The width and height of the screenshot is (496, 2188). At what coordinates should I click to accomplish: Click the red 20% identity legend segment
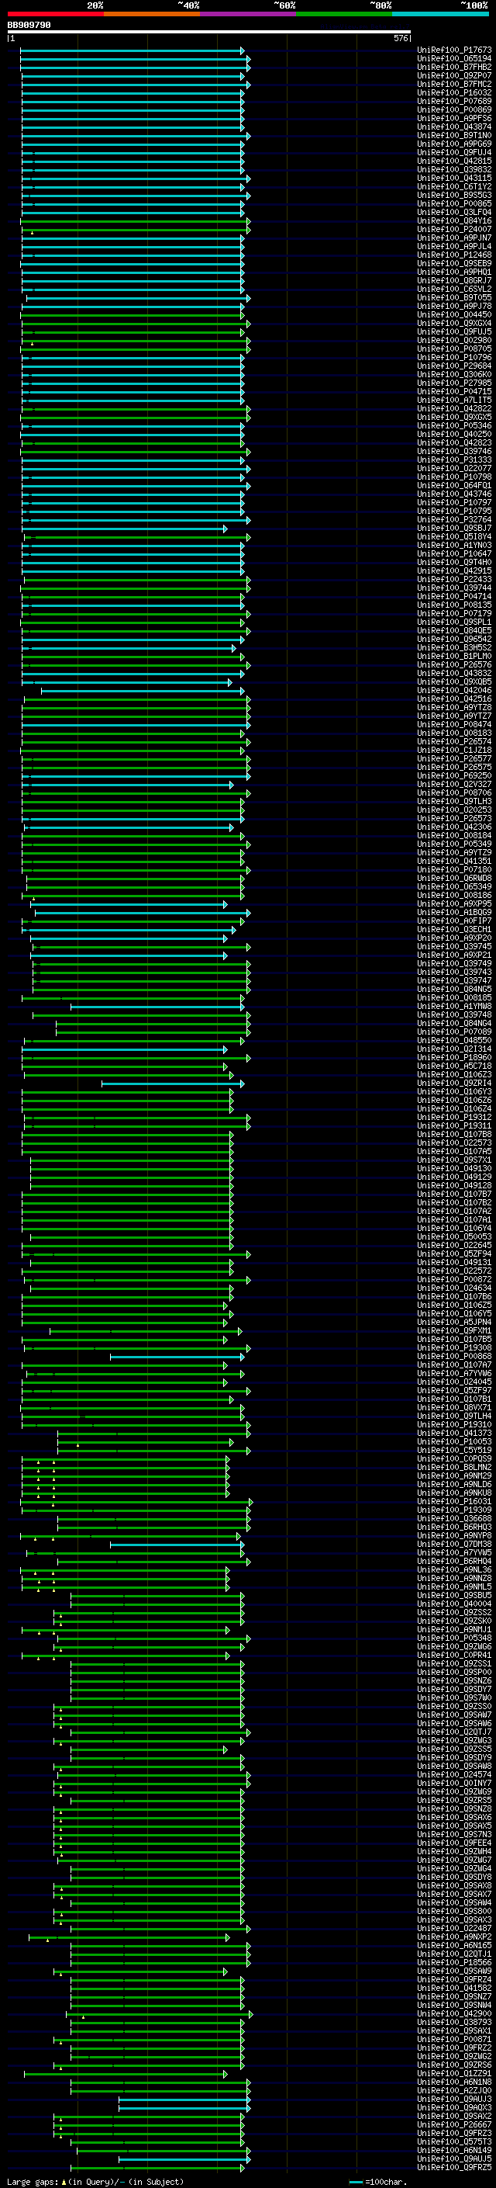pyautogui.click(x=56, y=14)
